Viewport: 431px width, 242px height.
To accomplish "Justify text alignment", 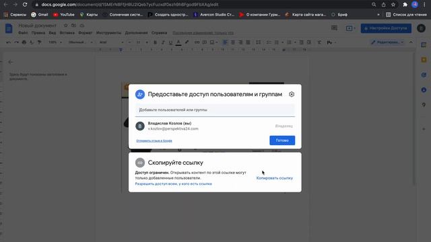I will 248,42.
